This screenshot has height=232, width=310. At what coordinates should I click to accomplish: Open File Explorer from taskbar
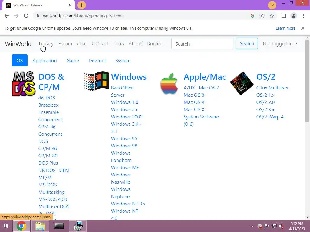(40, 226)
